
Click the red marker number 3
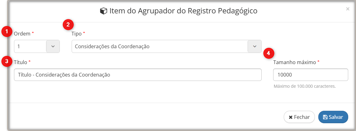coord(6,61)
